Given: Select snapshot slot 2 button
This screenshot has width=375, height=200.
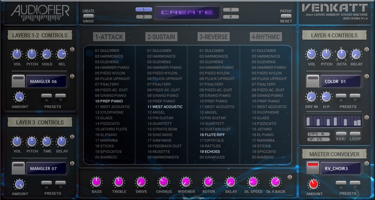Looking at the screenshot, I should [x=144, y=17].
